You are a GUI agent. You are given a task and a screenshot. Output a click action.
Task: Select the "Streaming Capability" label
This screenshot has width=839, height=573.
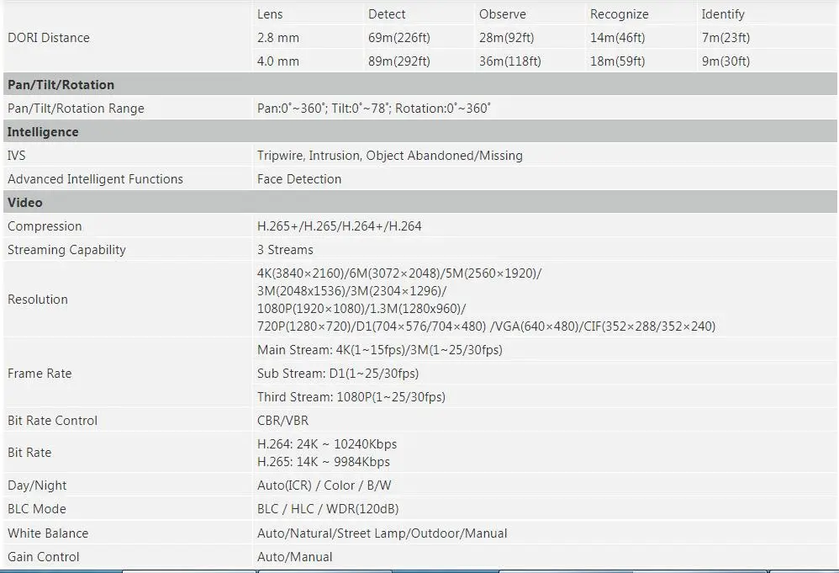[x=67, y=250]
